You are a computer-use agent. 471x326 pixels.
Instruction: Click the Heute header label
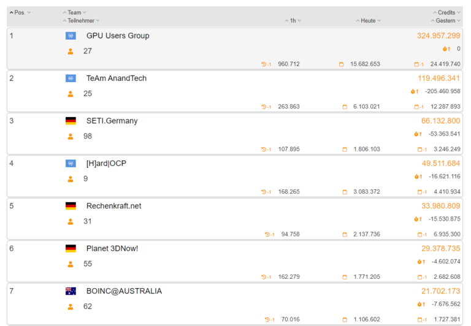(368, 21)
